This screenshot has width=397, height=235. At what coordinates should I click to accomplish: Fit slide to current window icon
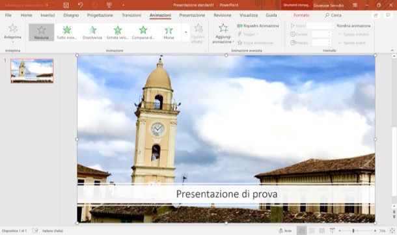tap(392, 230)
